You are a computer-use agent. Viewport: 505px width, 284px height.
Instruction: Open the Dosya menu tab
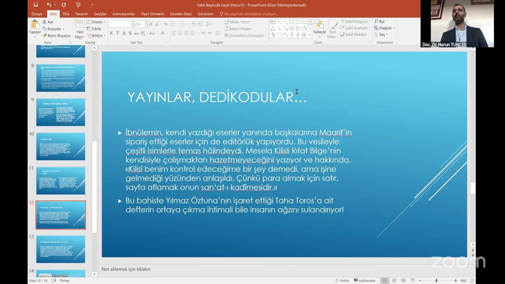37,14
